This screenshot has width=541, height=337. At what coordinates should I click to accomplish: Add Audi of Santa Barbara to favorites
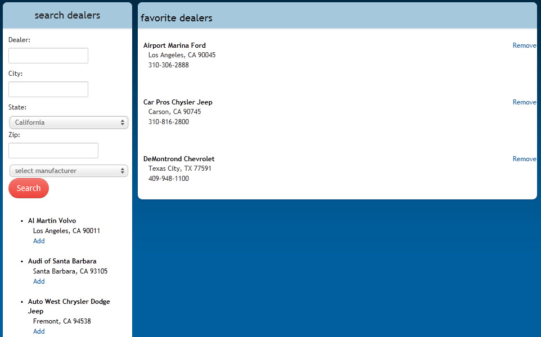click(39, 281)
